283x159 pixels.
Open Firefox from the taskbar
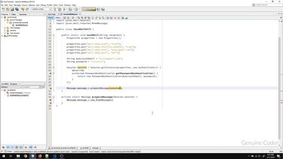[40, 156]
